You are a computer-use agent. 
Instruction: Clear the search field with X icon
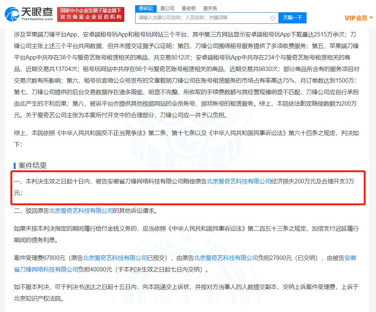tap(272, 18)
